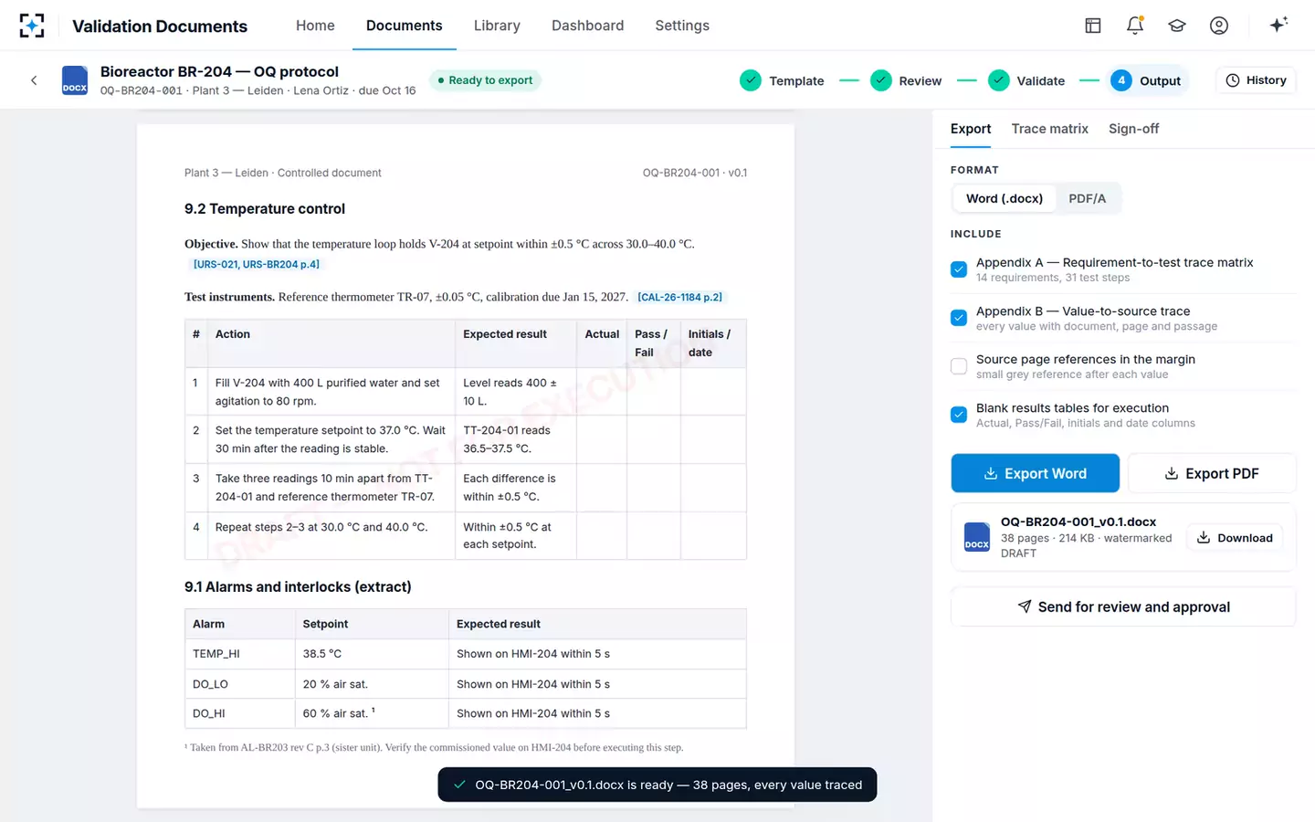Open the Library menu item

497,26
